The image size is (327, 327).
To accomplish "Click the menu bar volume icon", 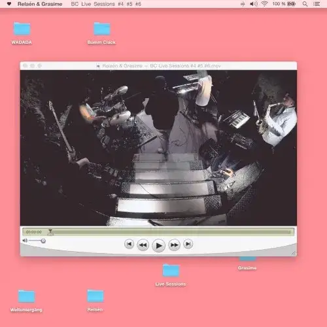I will pyautogui.click(x=254, y=4).
